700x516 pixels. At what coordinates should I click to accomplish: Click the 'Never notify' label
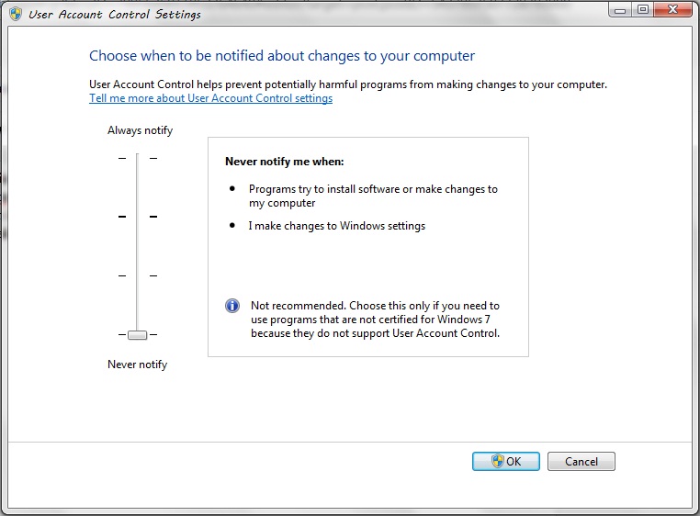coord(138,365)
